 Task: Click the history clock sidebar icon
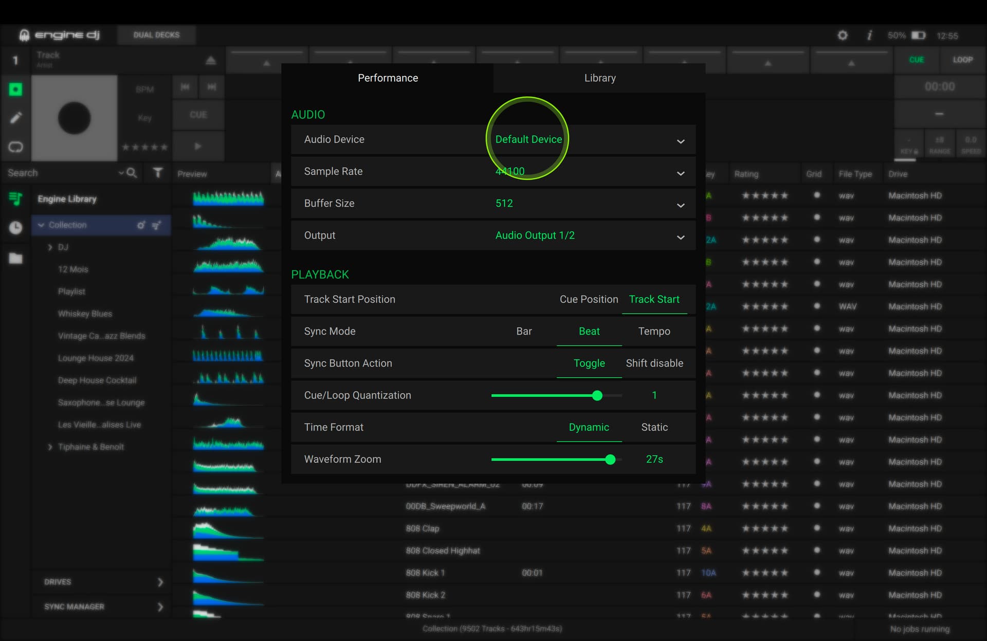pos(15,227)
